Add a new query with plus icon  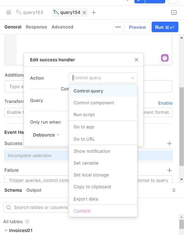click(93, 12)
